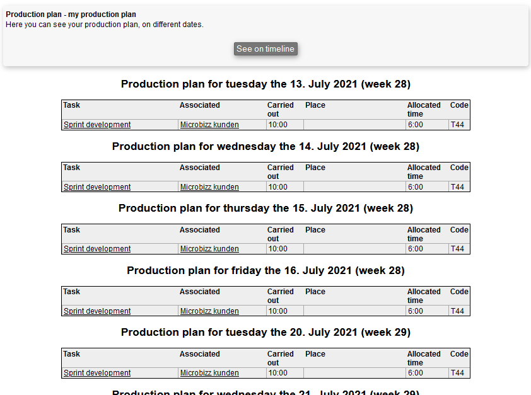
Task: Click the 6:00 allocated time cell for 15. July
Action: pyautogui.click(x=415, y=249)
